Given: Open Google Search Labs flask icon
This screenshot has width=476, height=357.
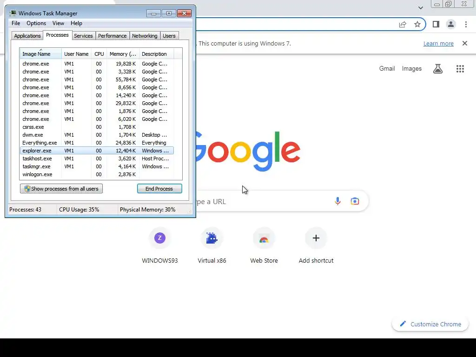Looking at the screenshot, I should click(438, 69).
